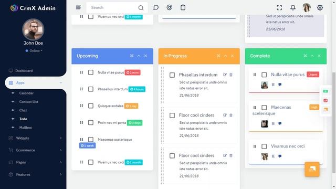The width and height of the screenshot is (336, 189).
Task: Collapse the Upcoming panel
Action: (139, 56)
